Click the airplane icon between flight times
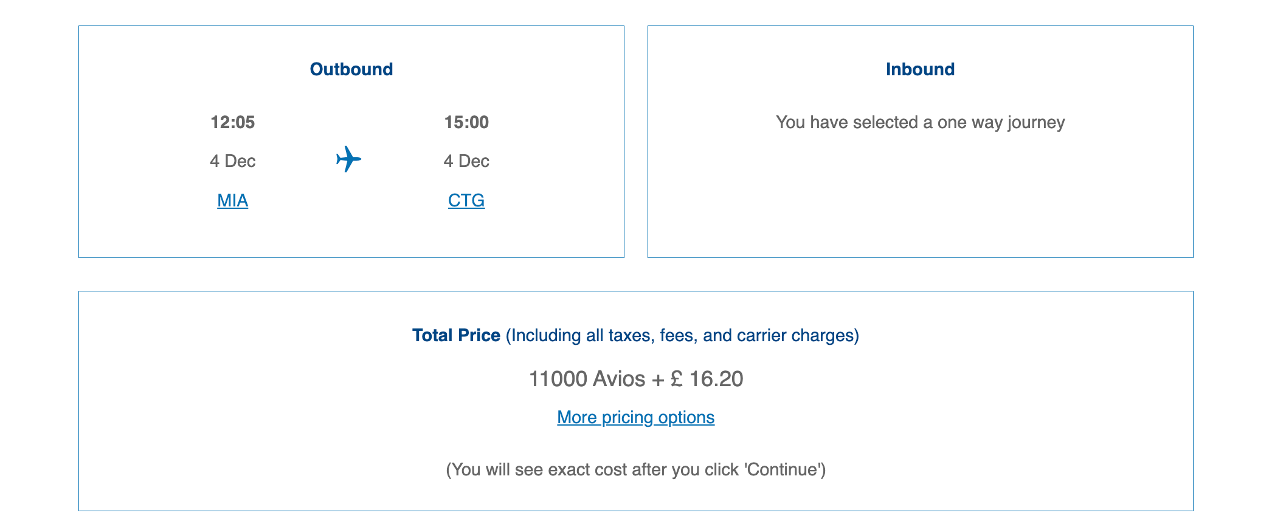Screen dimensions: 1272x527 coord(348,159)
